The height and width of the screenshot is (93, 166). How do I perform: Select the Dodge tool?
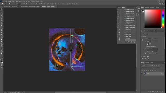click(x=2, y=42)
